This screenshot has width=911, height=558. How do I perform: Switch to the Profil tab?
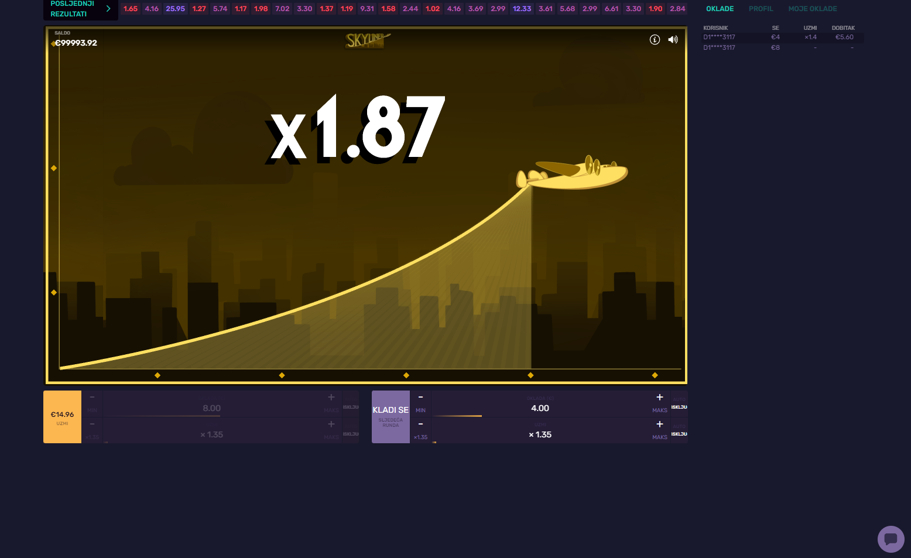[761, 9]
